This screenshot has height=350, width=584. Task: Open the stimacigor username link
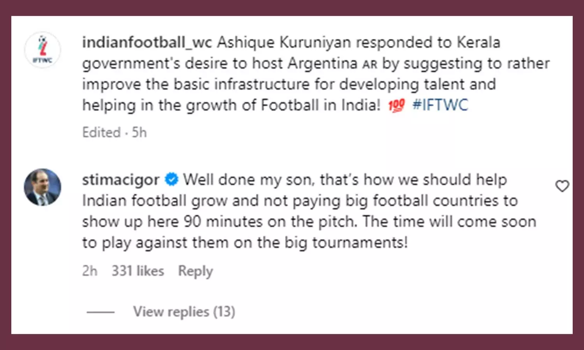coord(121,180)
